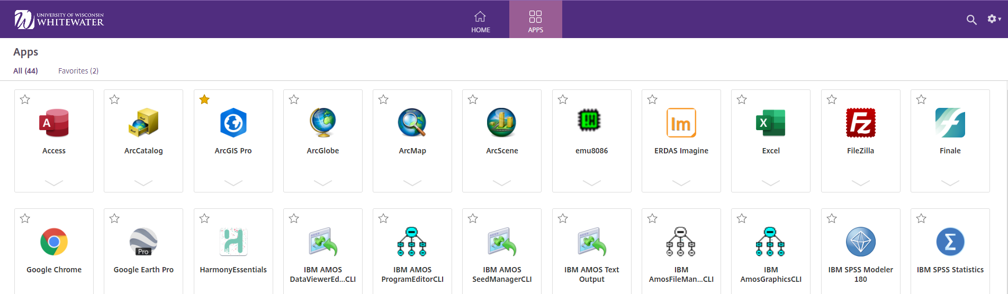Toggle the emu8086 favorite star

coord(563,99)
